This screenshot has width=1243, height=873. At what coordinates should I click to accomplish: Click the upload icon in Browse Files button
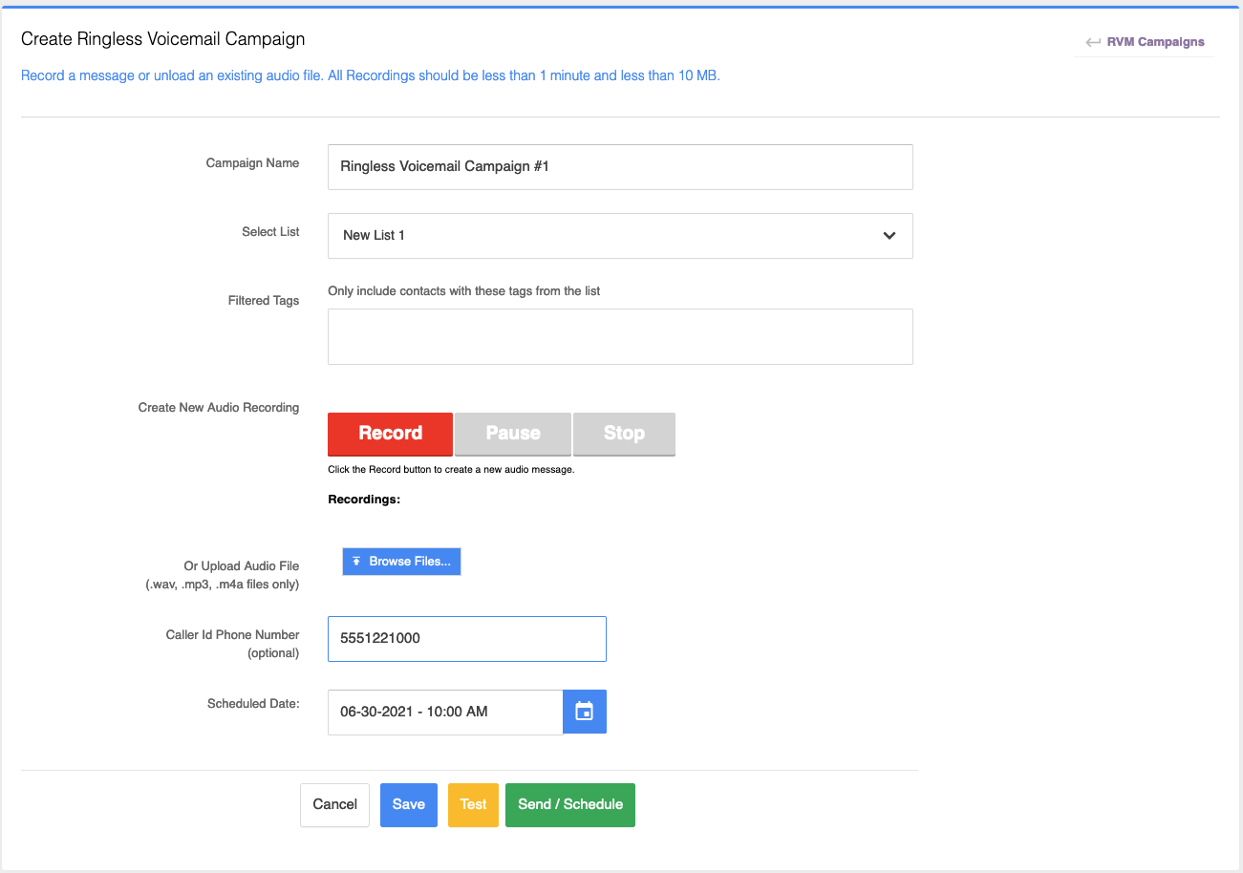tap(356, 562)
